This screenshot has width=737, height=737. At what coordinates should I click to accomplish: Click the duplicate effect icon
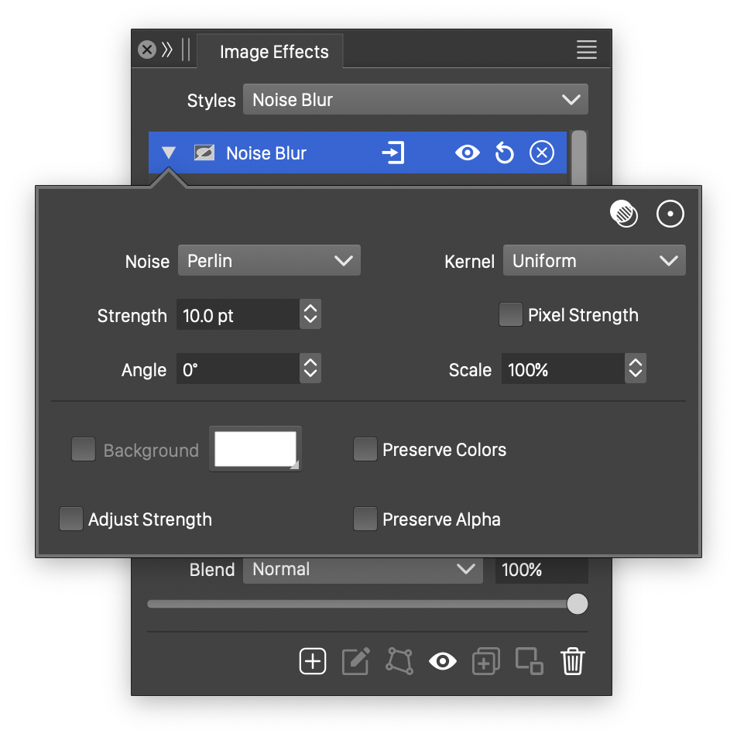coord(485,661)
